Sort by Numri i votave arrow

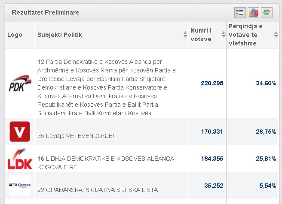(223, 35)
